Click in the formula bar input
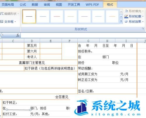 click(x=83, y=35)
